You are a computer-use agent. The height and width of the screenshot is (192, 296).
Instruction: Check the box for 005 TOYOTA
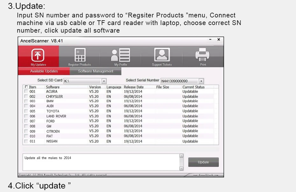[x=26, y=111]
